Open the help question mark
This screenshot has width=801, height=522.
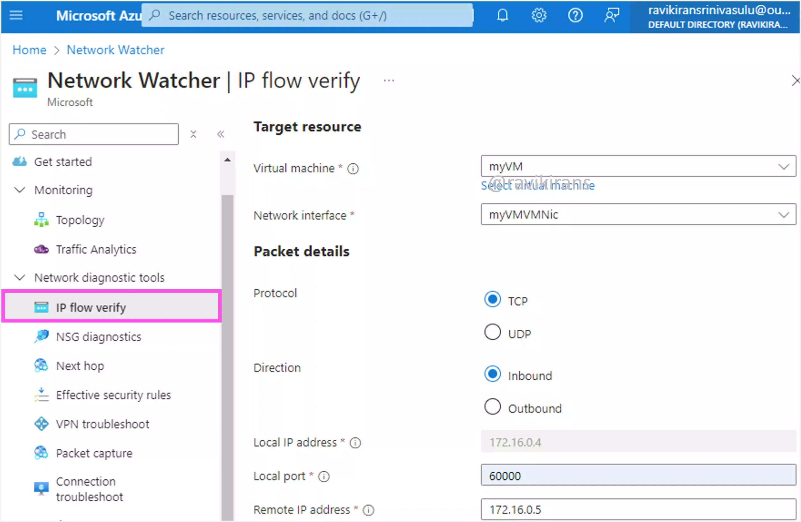(575, 15)
